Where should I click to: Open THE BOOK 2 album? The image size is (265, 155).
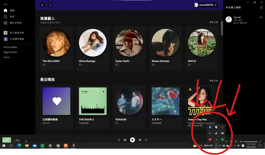[x=93, y=107]
